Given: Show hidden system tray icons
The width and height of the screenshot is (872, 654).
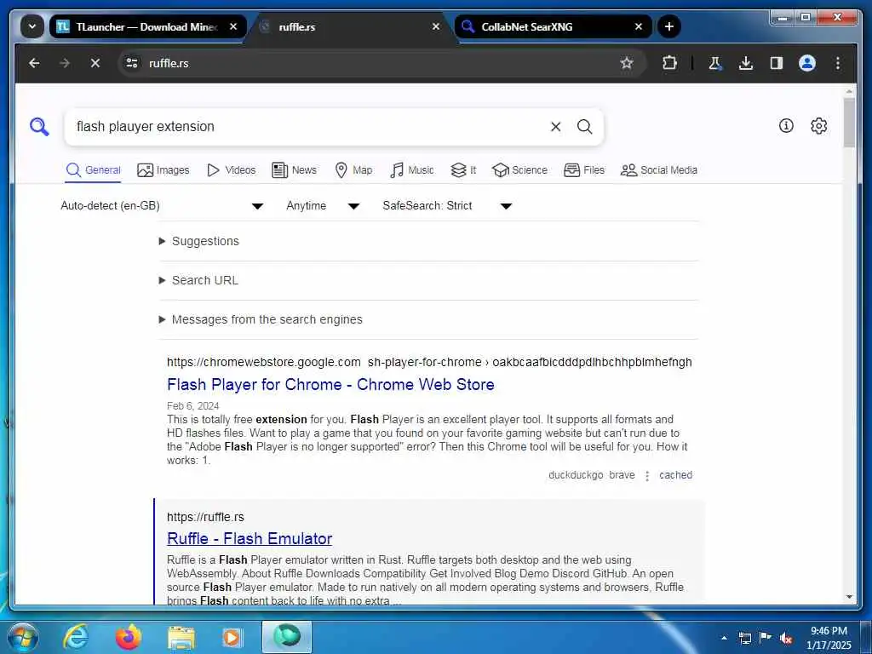Looking at the screenshot, I should click(724, 638).
